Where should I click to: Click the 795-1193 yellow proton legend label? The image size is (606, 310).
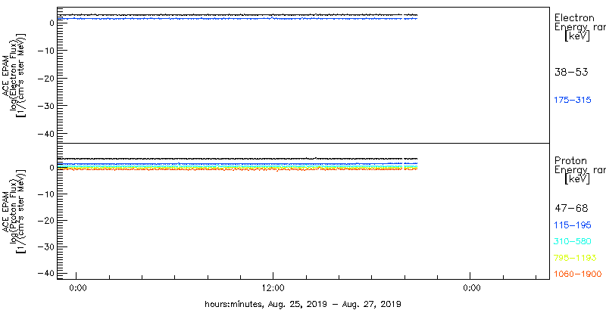(x=575, y=258)
